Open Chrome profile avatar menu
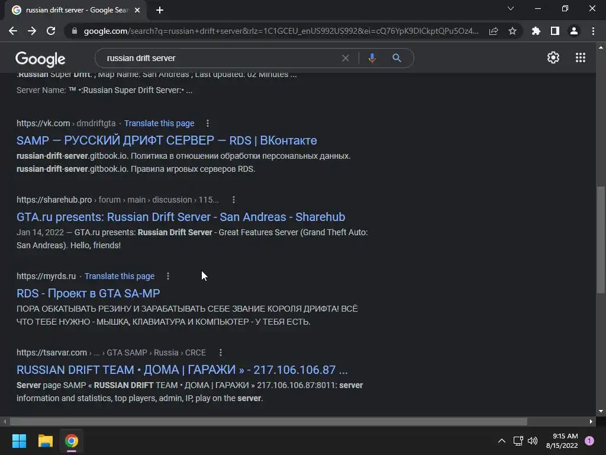 (x=574, y=31)
